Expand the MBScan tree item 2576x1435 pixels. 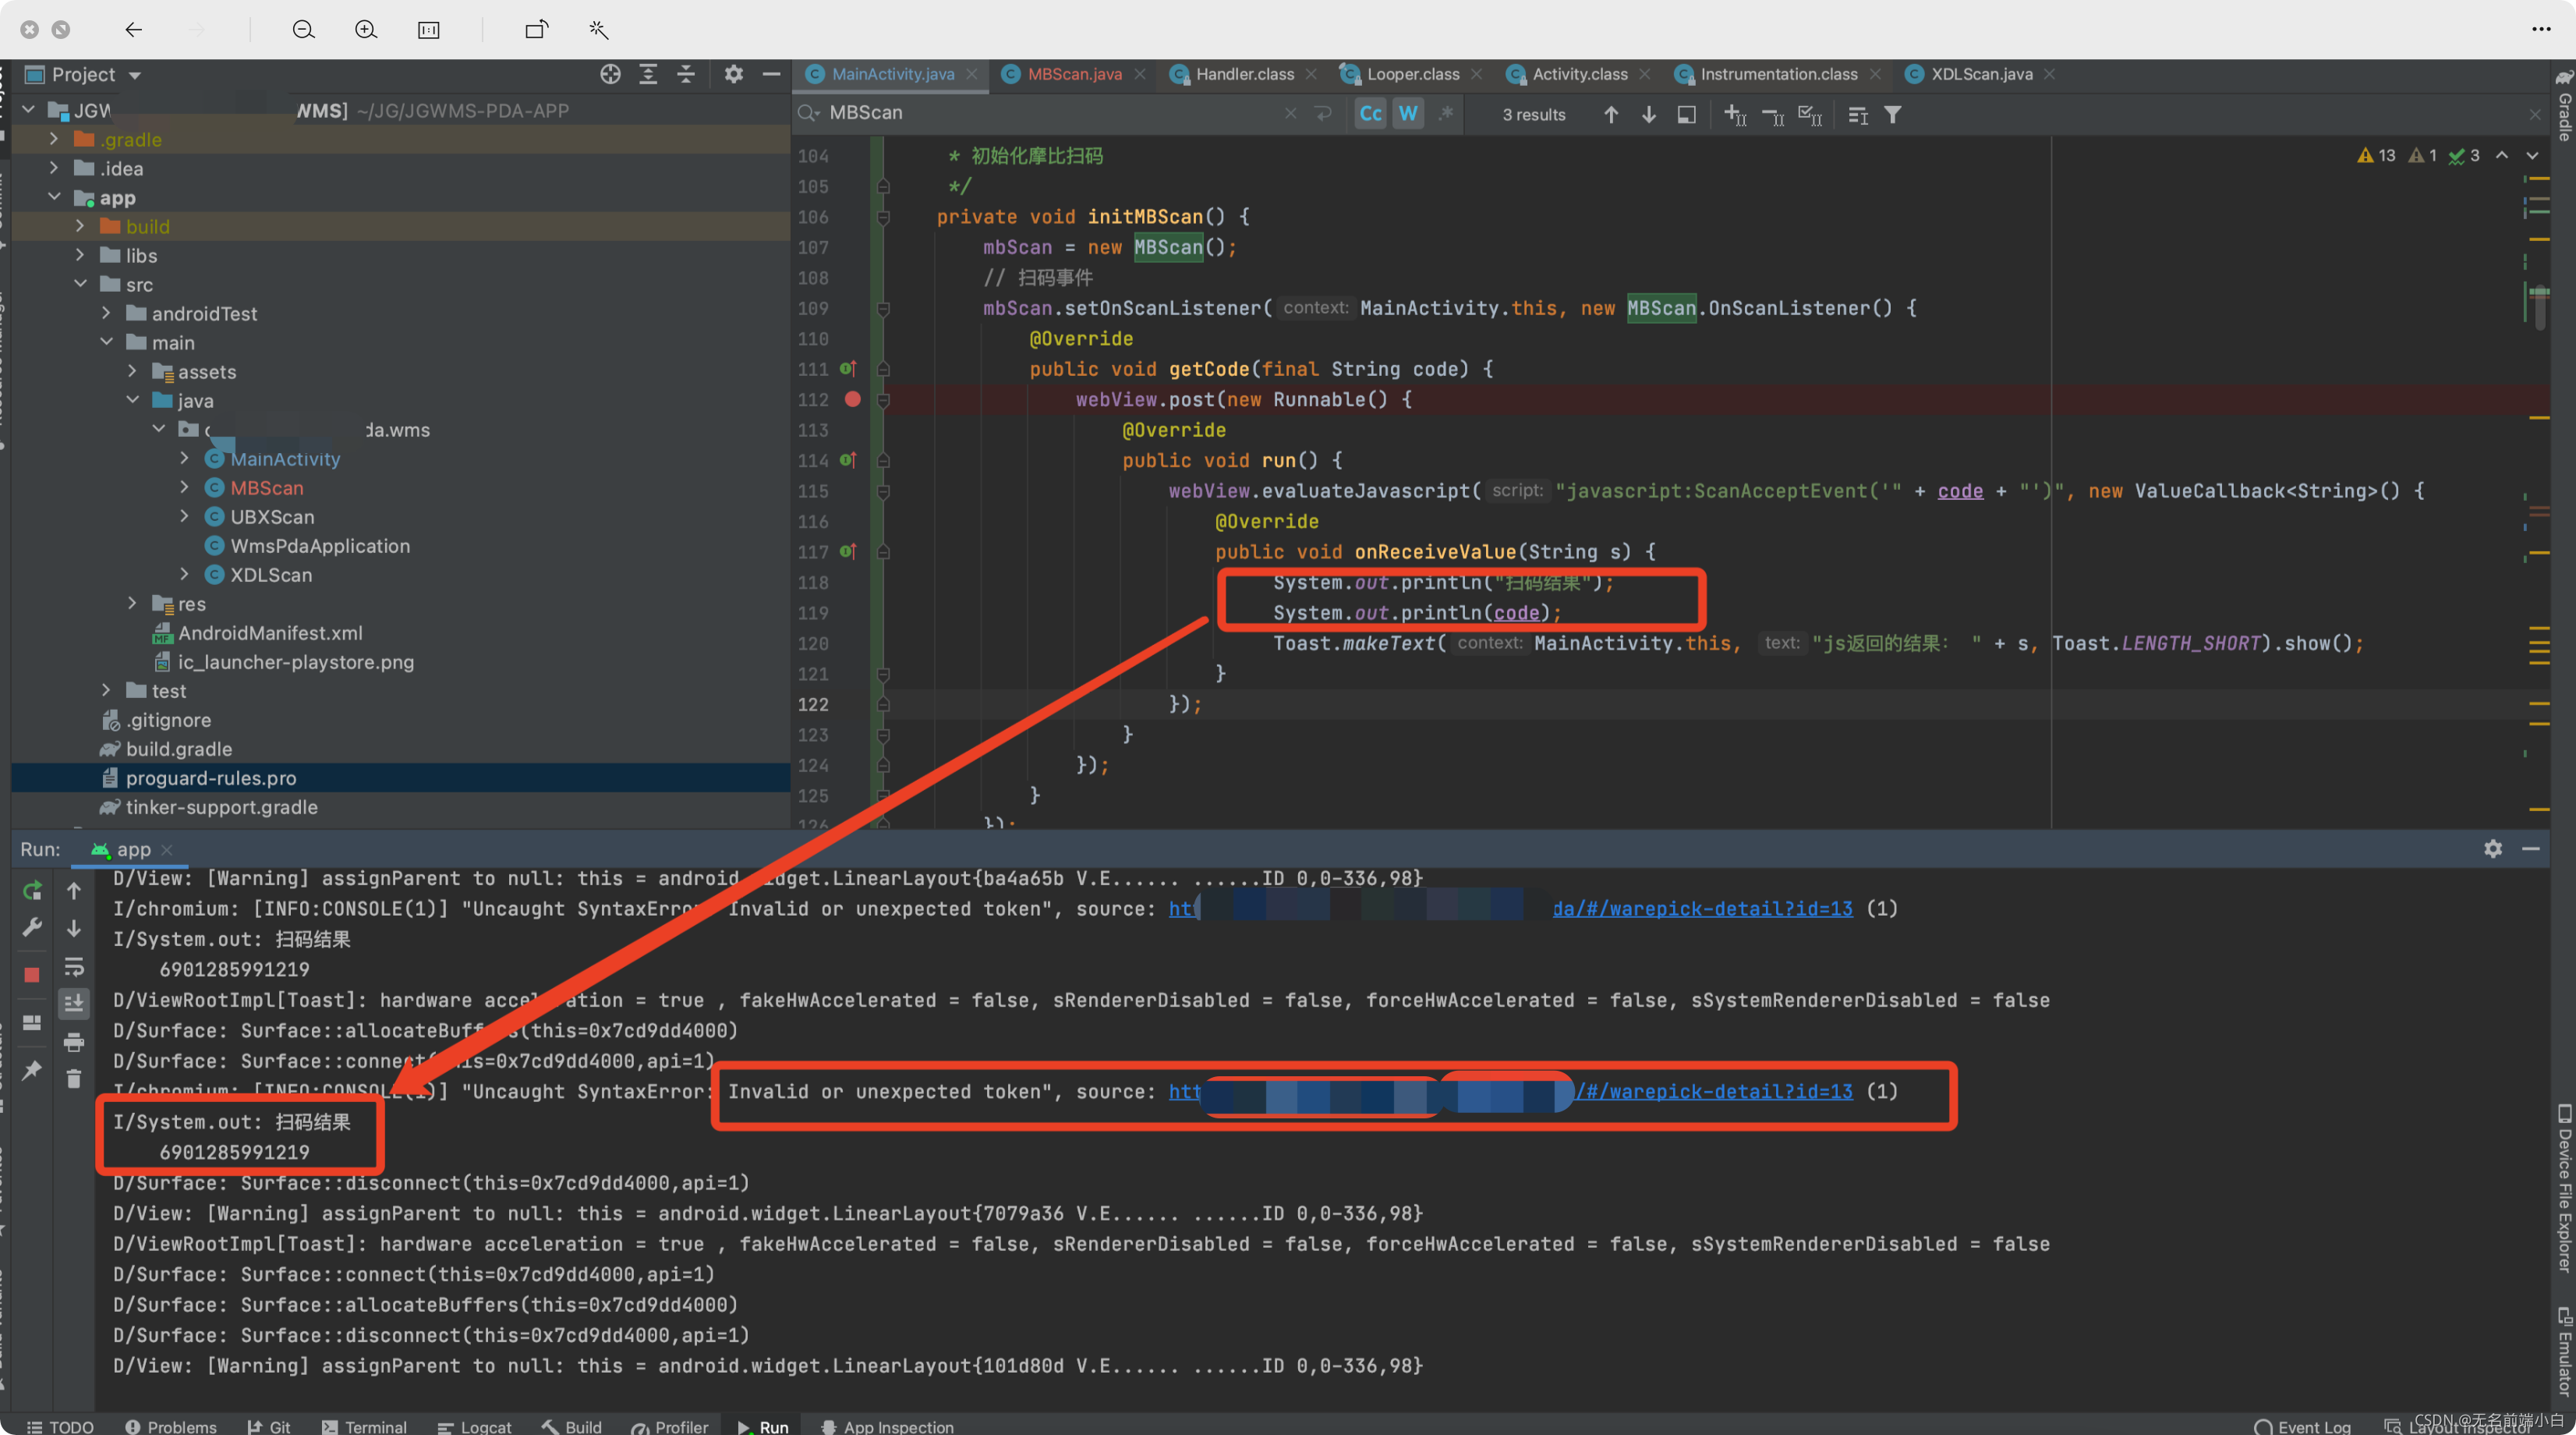pos(187,487)
